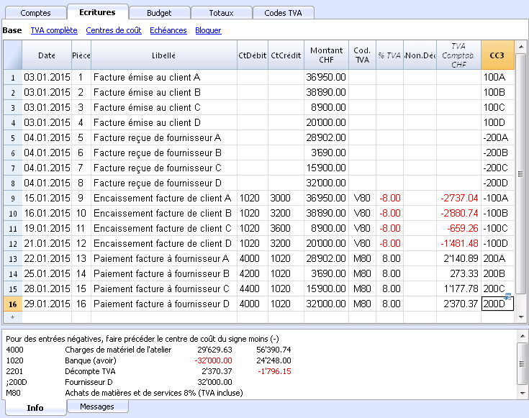This screenshot has width=529, height=418.
Task: Click the TVA Comptab. CHF column header
Action: [459, 55]
